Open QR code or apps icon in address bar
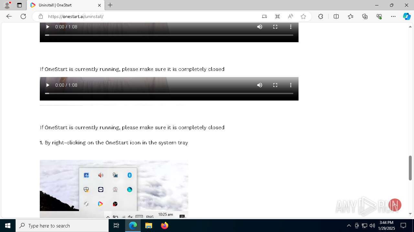414x232 pixels. pyautogui.click(x=278, y=16)
